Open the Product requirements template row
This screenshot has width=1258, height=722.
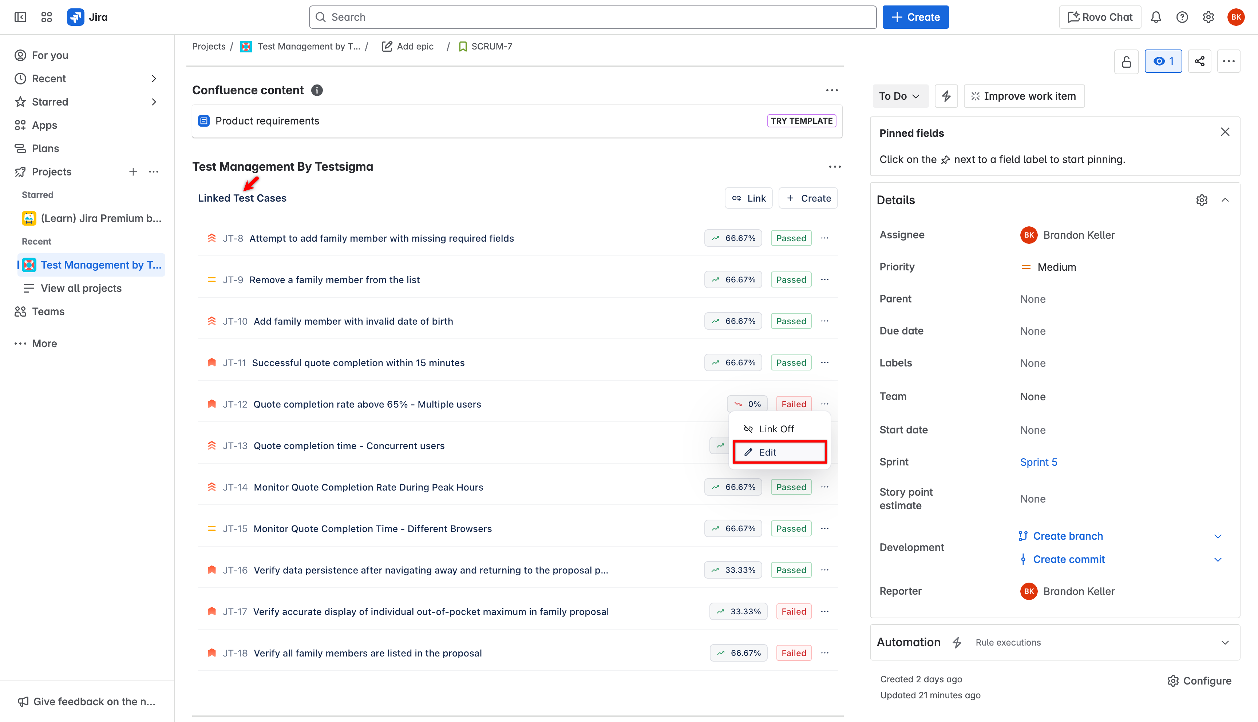coord(517,121)
